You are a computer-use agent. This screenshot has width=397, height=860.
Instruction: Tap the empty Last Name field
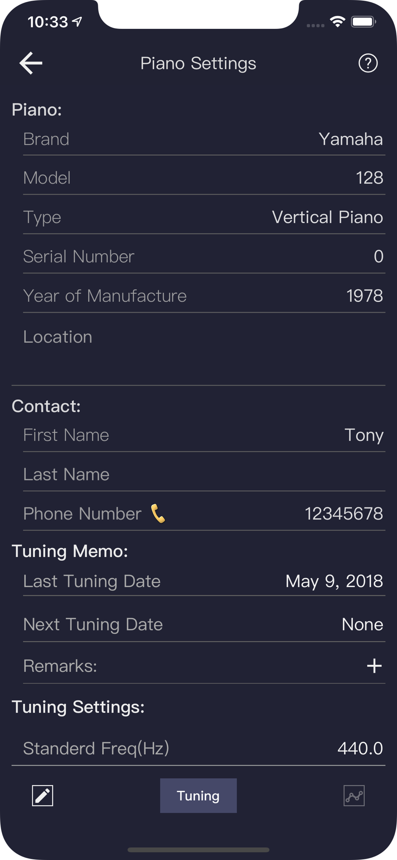click(204, 475)
